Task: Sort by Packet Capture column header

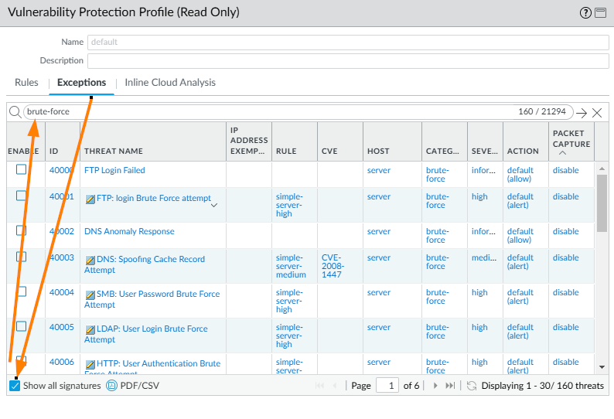Action: [571, 138]
